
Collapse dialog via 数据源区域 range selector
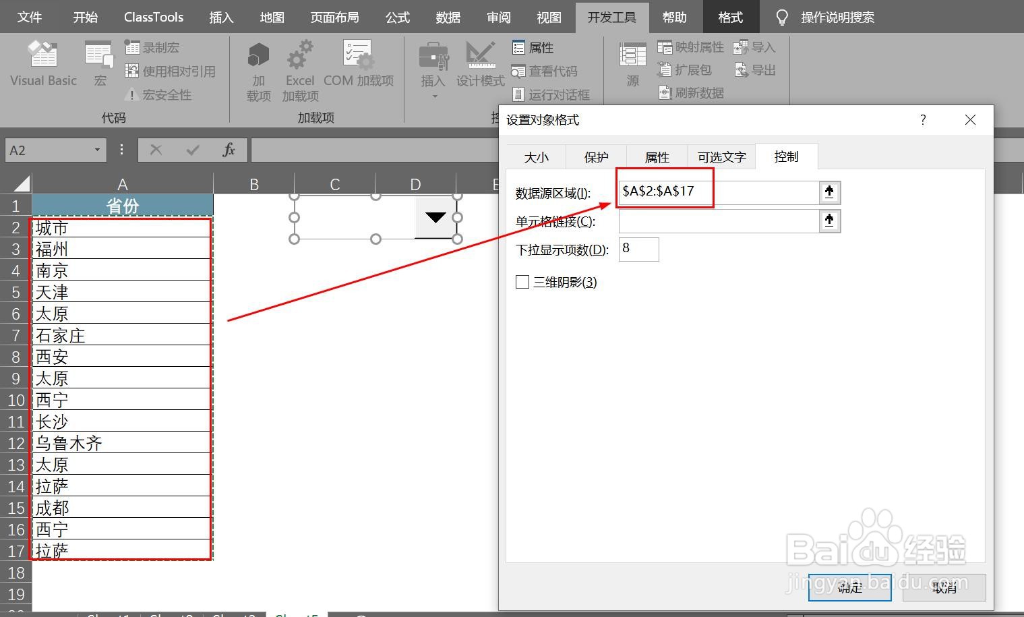point(829,192)
